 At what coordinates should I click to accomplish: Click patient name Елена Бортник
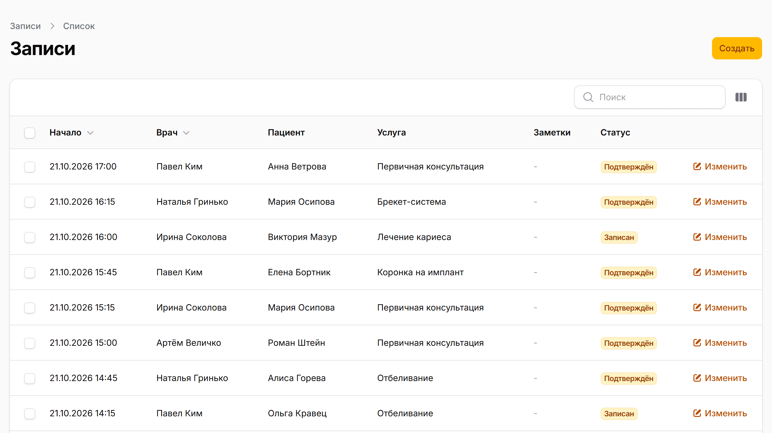299,272
